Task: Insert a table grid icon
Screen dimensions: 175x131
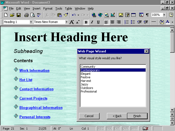Action: [133, 15]
